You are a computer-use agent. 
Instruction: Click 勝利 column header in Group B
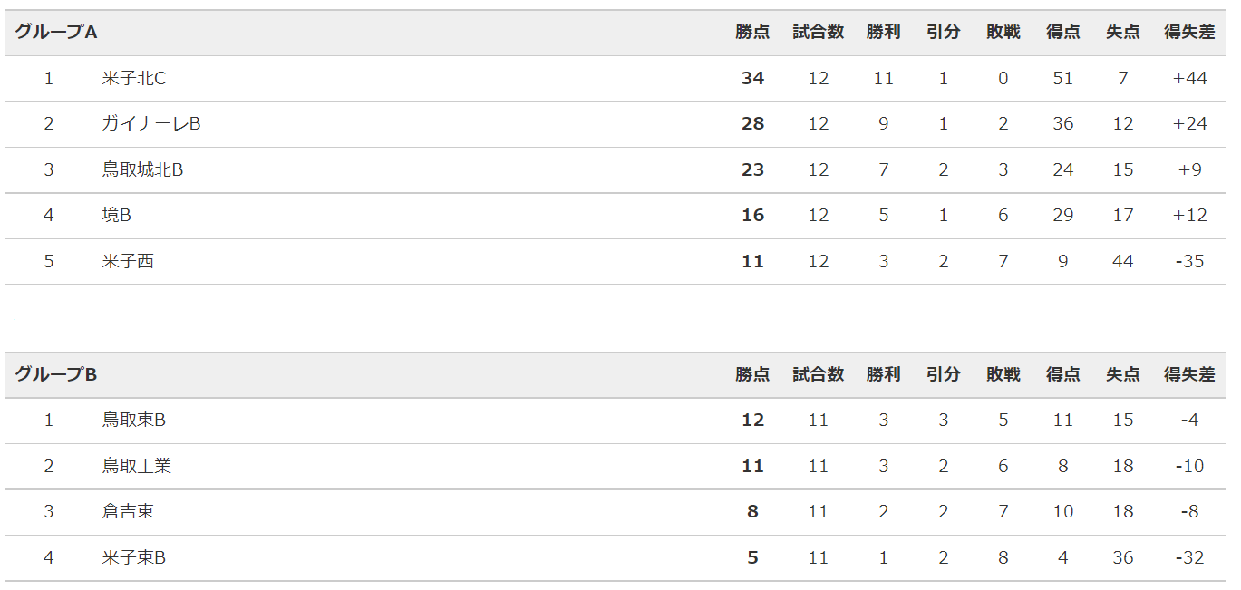pyautogui.click(x=883, y=374)
